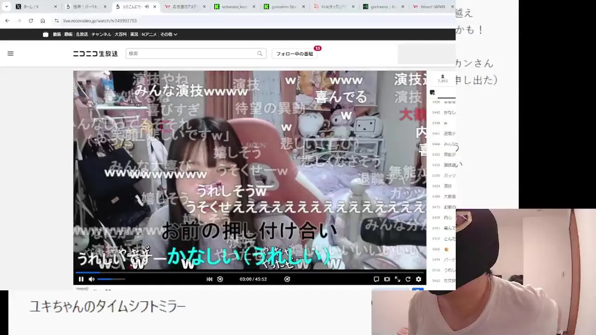Screen dimensions: 596x335
Task: Open the browser tab search dropdown
Action: (x=7, y=7)
